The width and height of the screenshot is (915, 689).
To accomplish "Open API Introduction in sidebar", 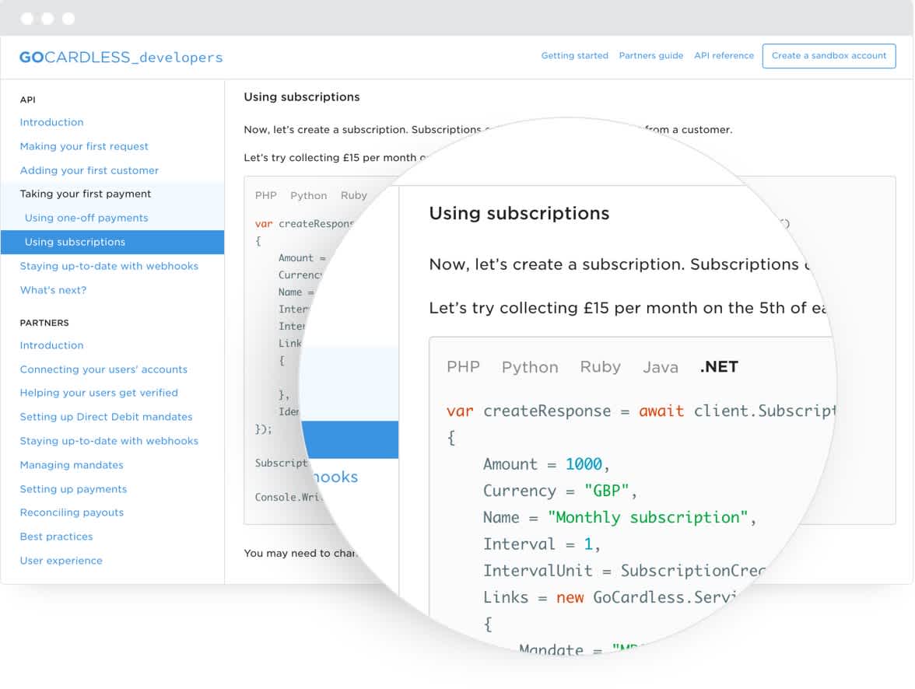I will coord(51,122).
